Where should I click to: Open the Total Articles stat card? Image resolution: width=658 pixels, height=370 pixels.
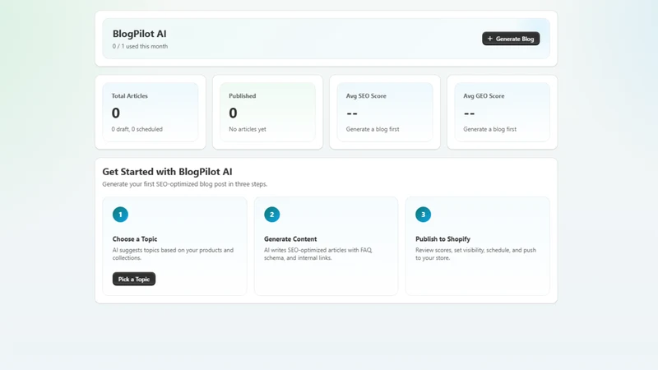click(151, 112)
